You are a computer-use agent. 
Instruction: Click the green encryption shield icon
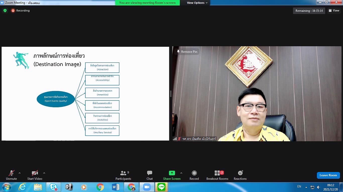click(x=5, y=10)
